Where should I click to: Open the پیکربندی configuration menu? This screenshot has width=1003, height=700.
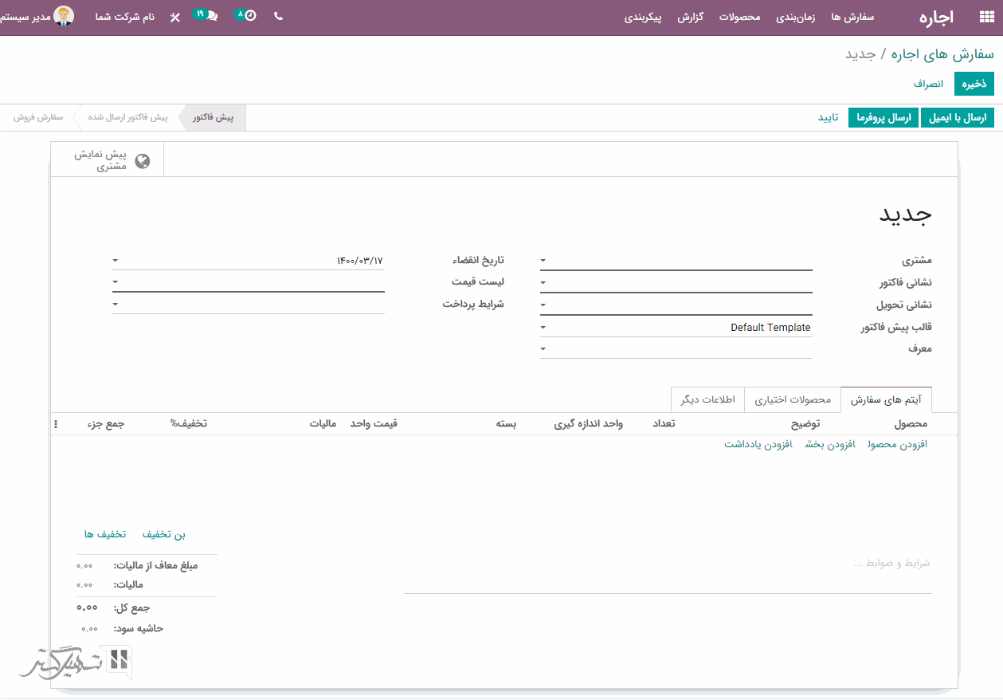point(643,17)
